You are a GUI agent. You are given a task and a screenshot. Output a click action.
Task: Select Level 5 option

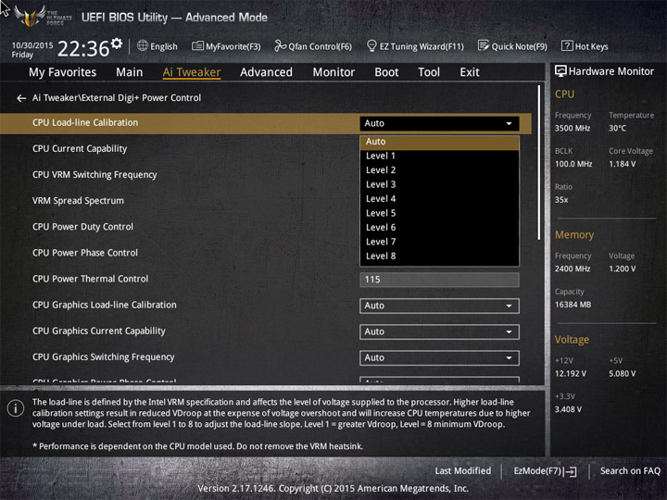click(439, 213)
